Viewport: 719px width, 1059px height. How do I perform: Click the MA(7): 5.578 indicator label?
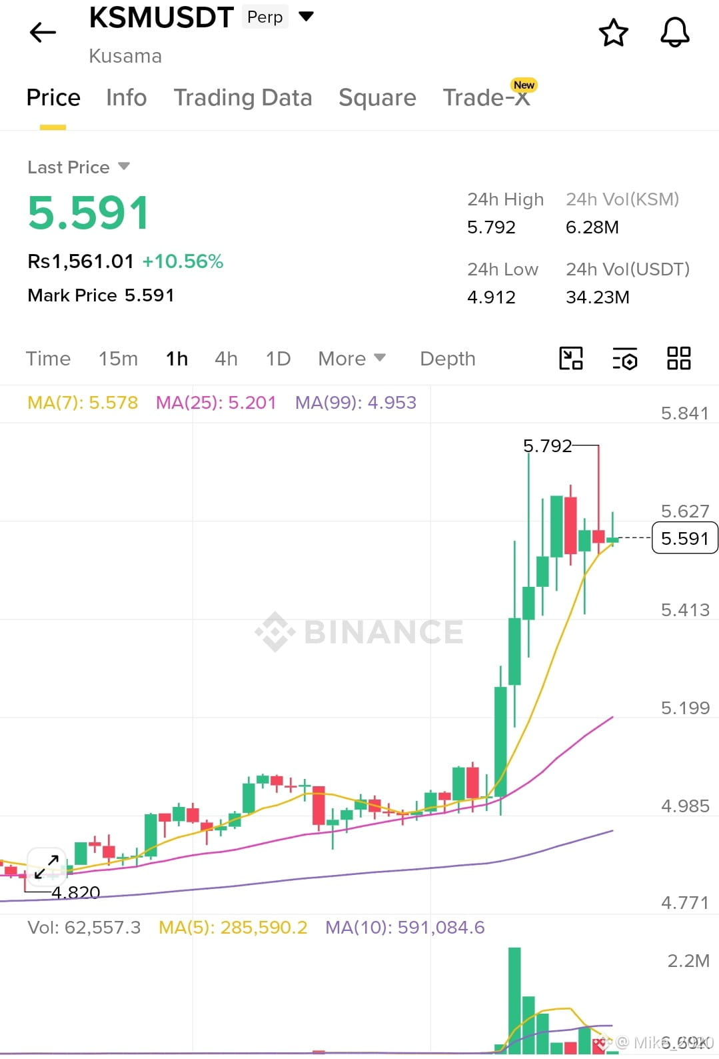(83, 403)
